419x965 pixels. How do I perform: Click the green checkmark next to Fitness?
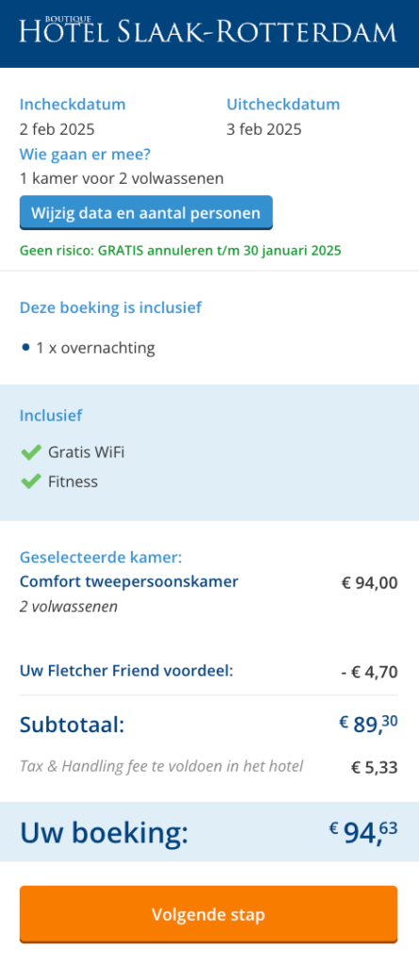click(x=30, y=482)
